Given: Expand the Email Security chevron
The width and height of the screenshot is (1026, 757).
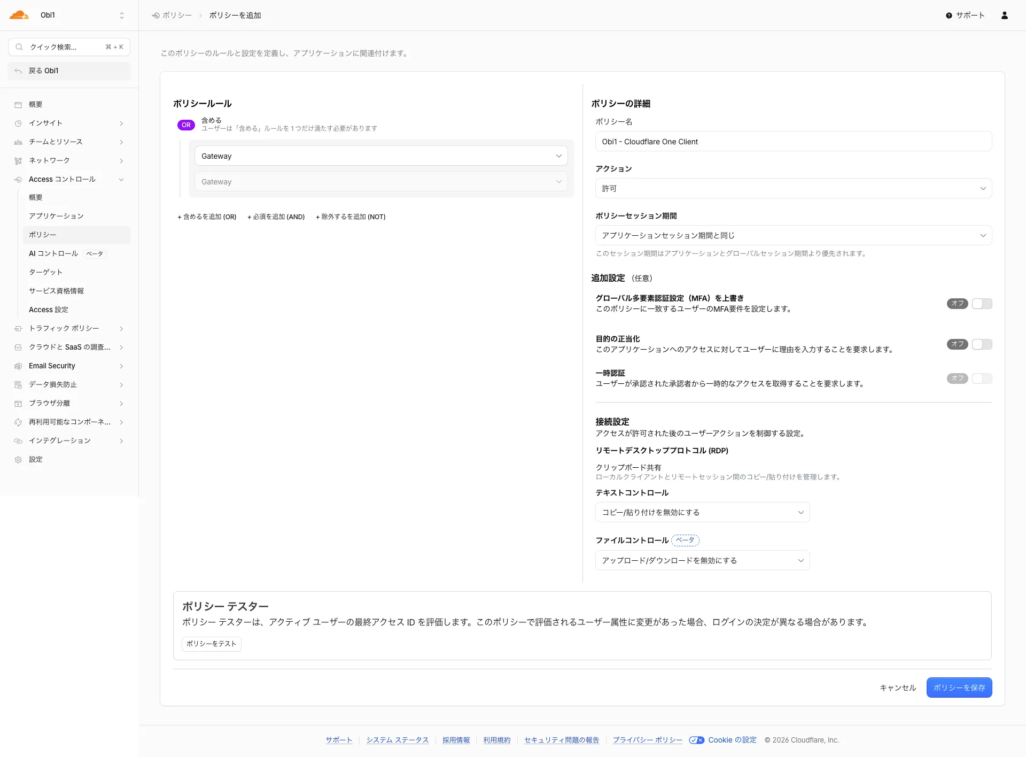Looking at the screenshot, I should pos(121,366).
